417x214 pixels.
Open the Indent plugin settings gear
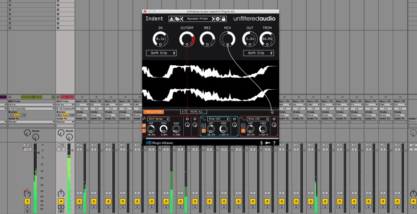218,19
